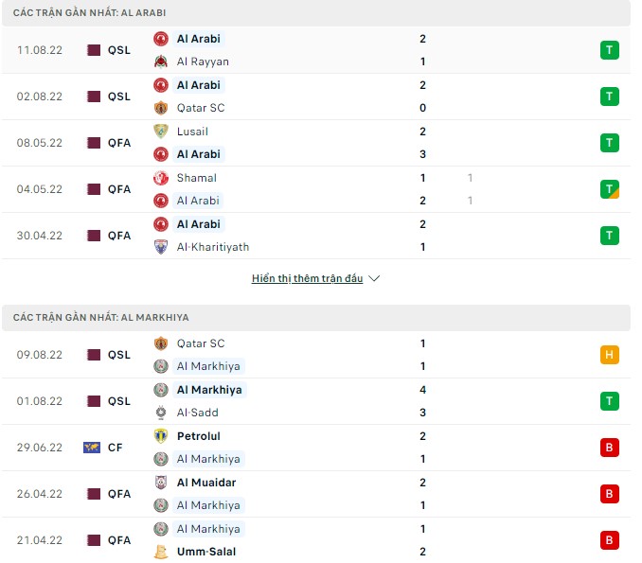This screenshot has height=563, width=642.
Task: Click the Al-Sadd team crest icon
Action: (160, 413)
